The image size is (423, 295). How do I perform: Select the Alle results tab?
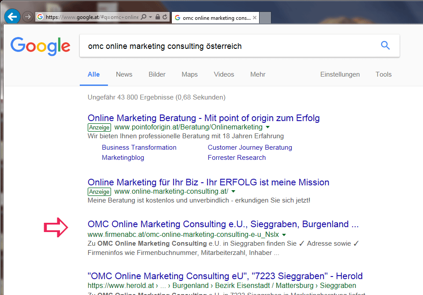pyautogui.click(x=93, y=74)
